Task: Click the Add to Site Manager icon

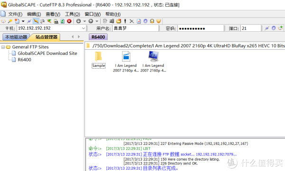Action: pyautogui.click(x=280, y=28)
